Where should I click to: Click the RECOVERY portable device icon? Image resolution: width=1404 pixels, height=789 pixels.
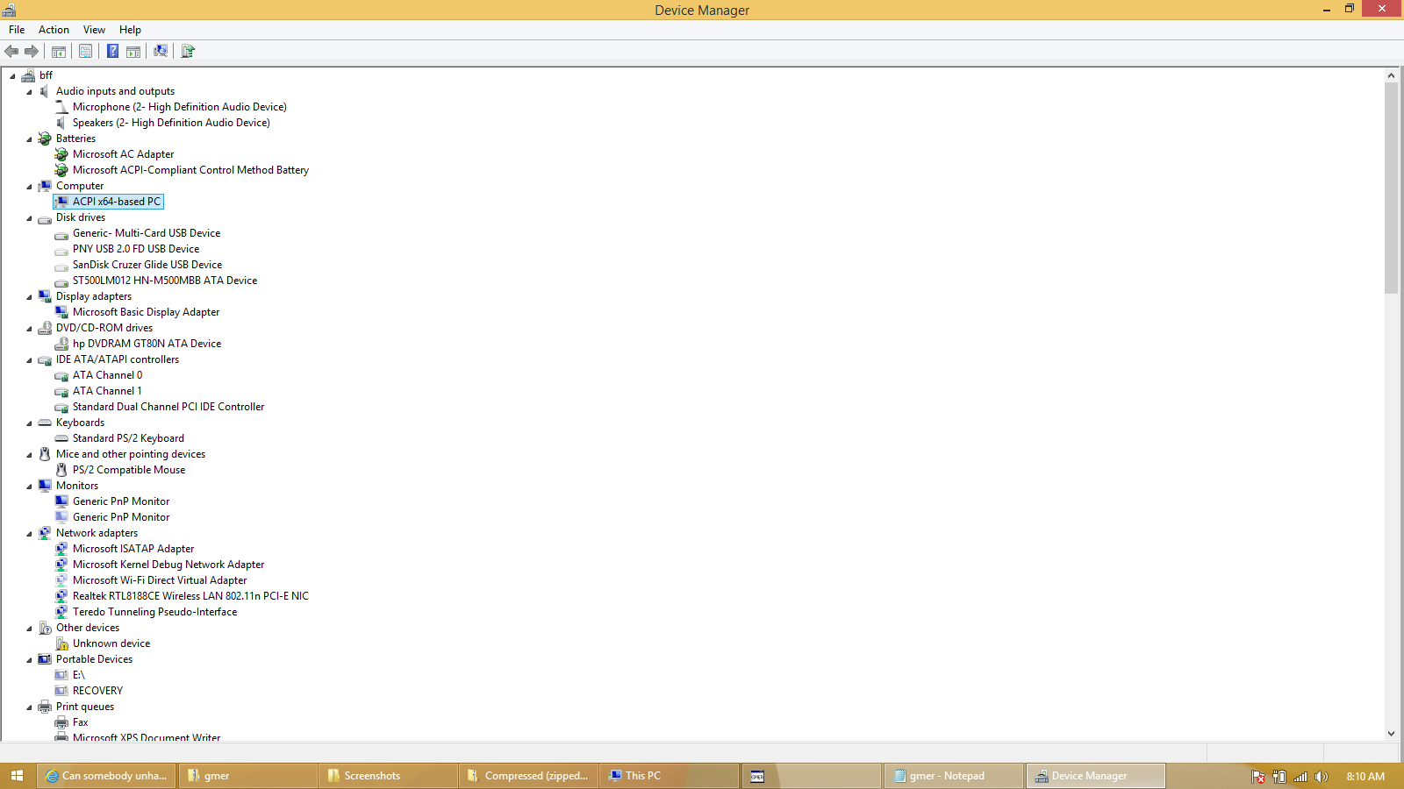(61, 691)
